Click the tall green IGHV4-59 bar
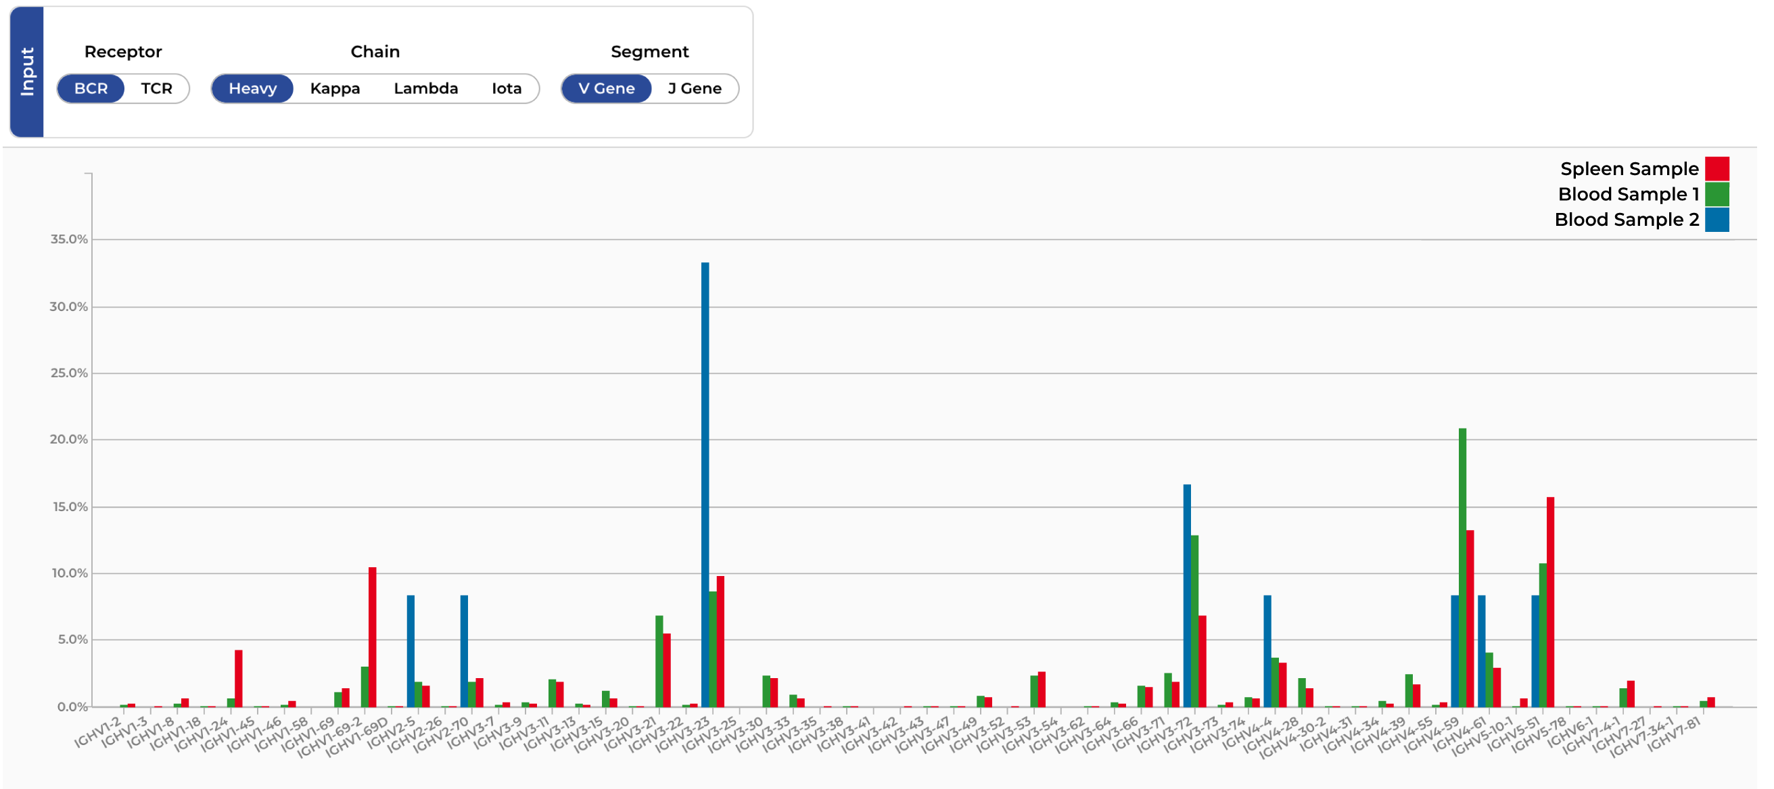 tap(1462, 567)
